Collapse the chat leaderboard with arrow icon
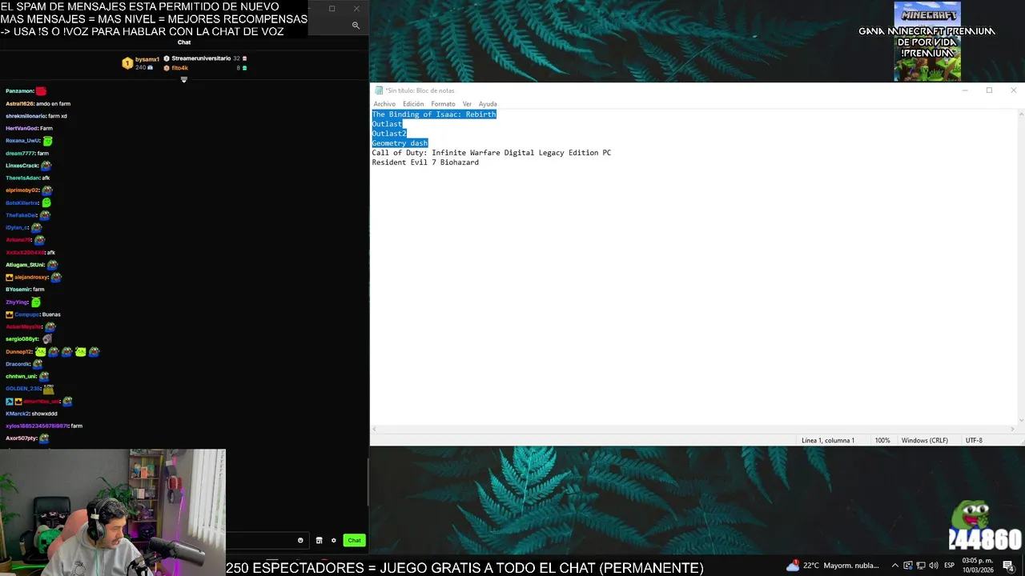The image size is (1025, 576). [183, 79]
